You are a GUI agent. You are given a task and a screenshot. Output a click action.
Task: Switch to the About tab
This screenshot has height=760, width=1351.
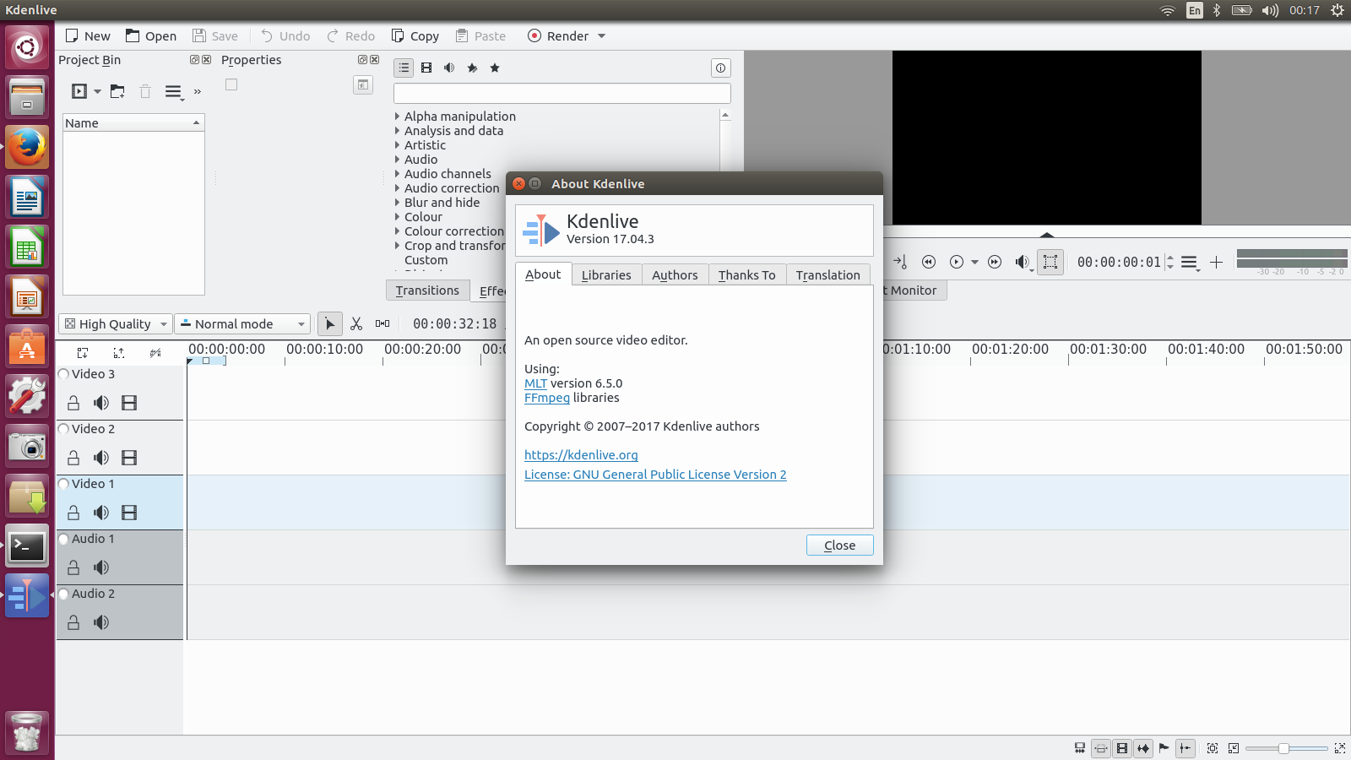(x=543, y=274)
